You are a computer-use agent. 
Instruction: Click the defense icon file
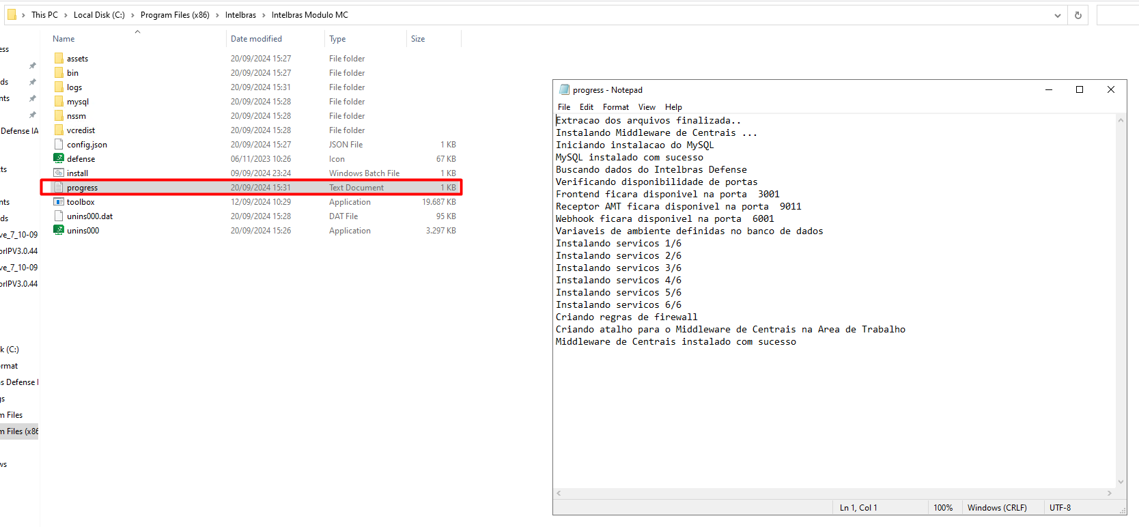click(x=59, y=159)
